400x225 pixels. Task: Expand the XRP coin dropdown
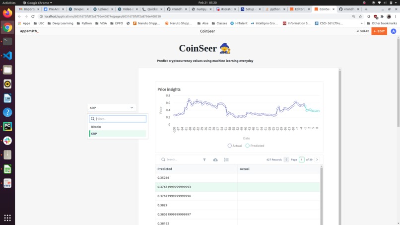point(112,108)
